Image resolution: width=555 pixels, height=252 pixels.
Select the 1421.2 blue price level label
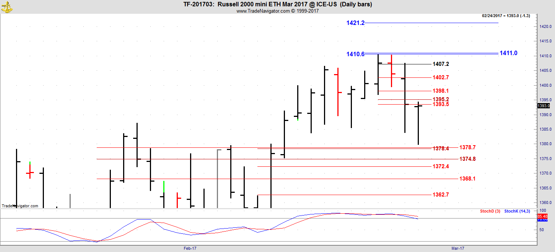tap(355, 23)
